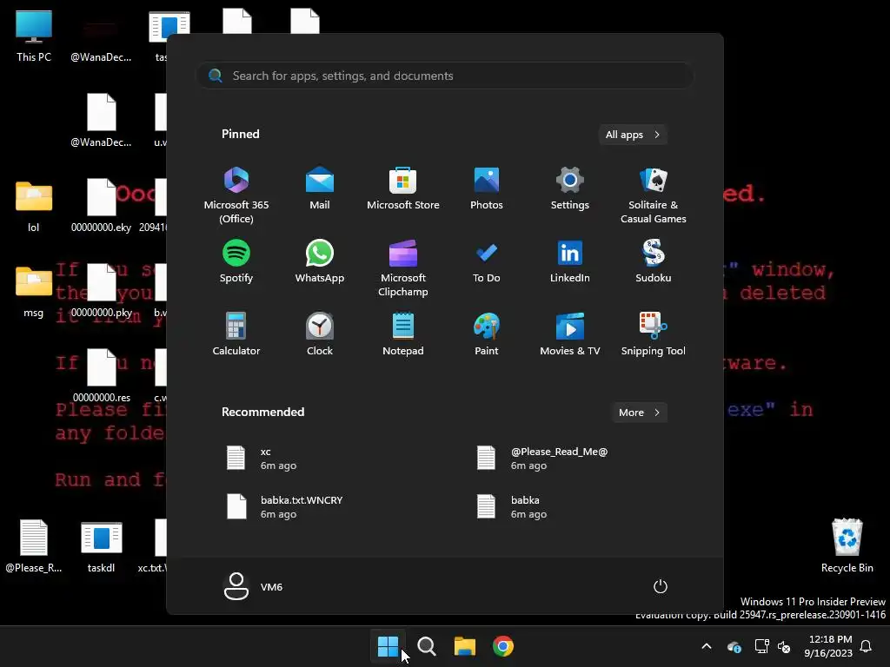Launch Microsoft Store from pinned apps

pyautogui.click(x=403, y=189)
